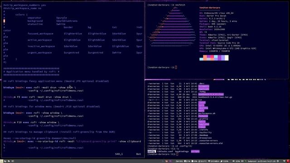Click the 'Memory' line in neofetch

click(x=214, y=51)
